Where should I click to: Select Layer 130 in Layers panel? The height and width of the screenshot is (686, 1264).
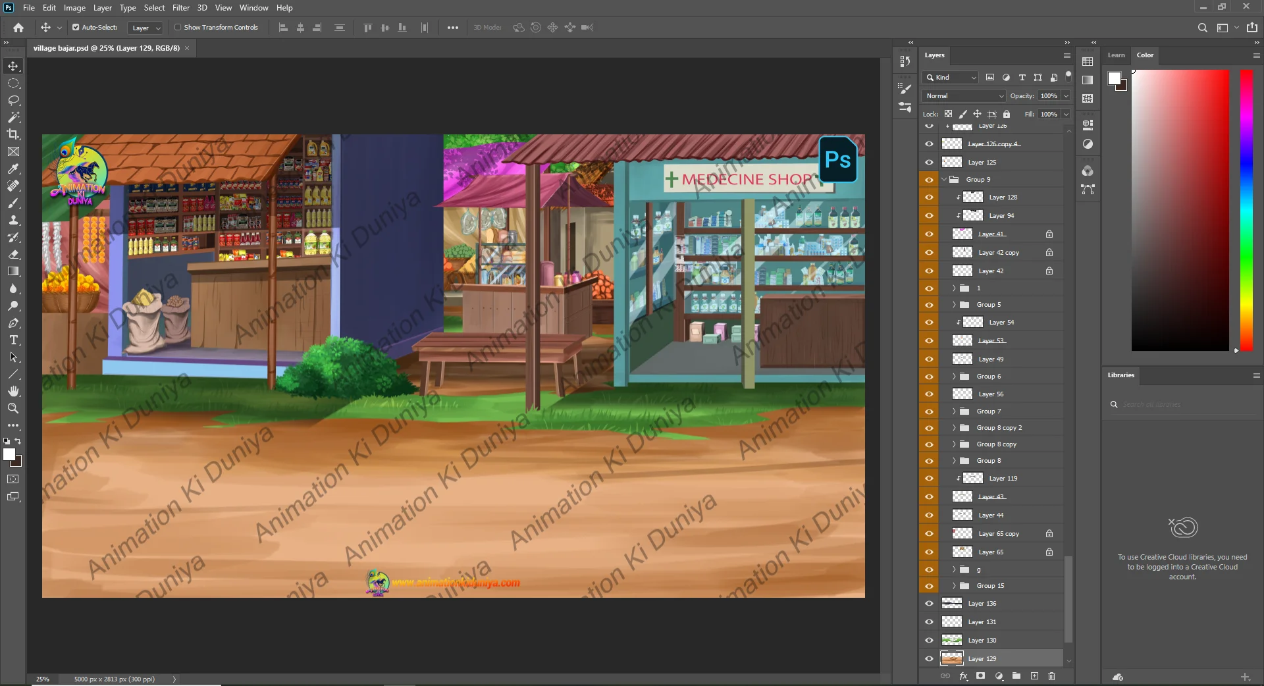(982, 641)
